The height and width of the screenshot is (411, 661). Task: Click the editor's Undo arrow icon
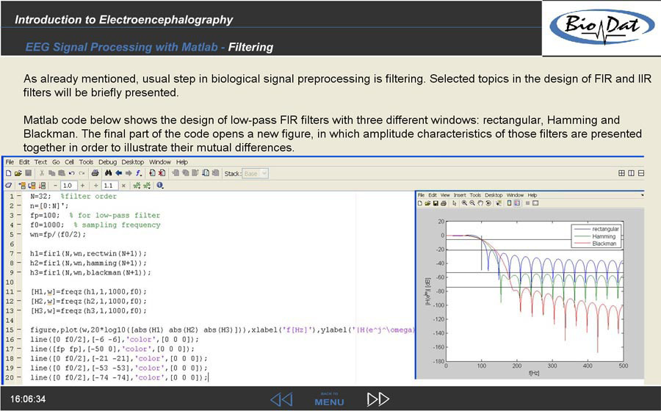click(x=72, y=173)
